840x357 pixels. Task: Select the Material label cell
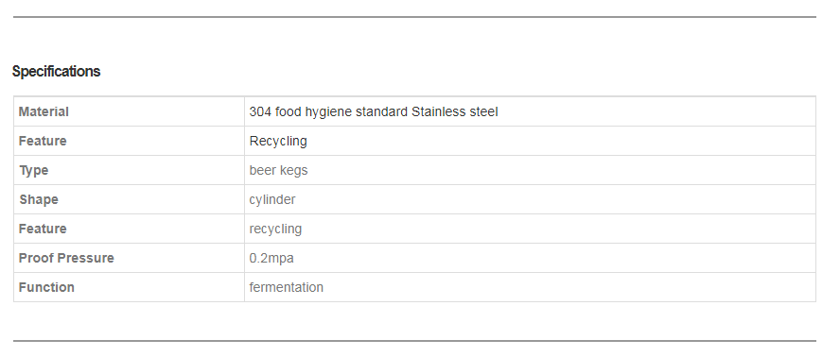pos(129,111)
